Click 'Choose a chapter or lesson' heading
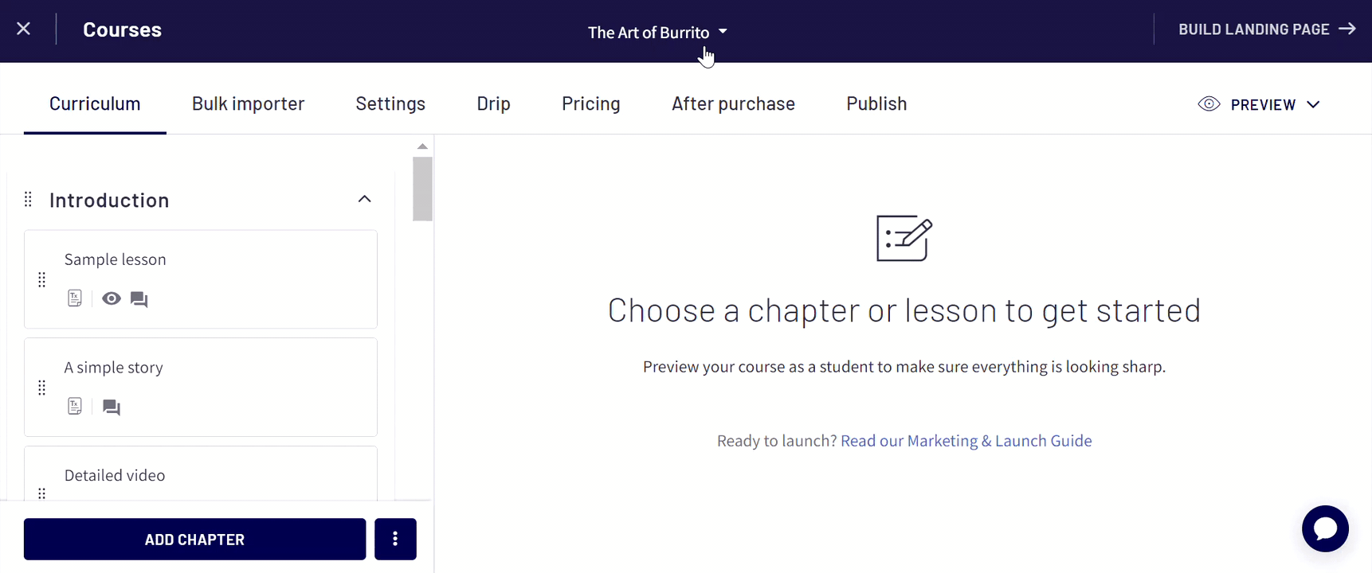 click(x=904, y=310)
